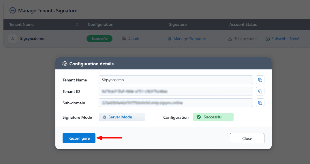Image resolution: width=310 pixels, height=164 pixels.
Task: Click the Sub-domain input field
Action: [x=176, y=103]
